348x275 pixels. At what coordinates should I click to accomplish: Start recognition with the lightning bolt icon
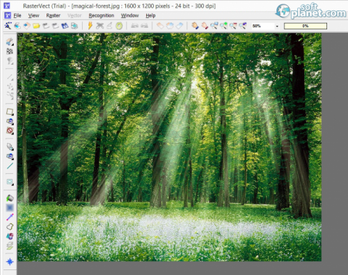tap(90, 26)
